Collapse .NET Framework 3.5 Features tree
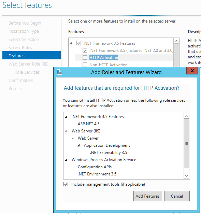 71,44
